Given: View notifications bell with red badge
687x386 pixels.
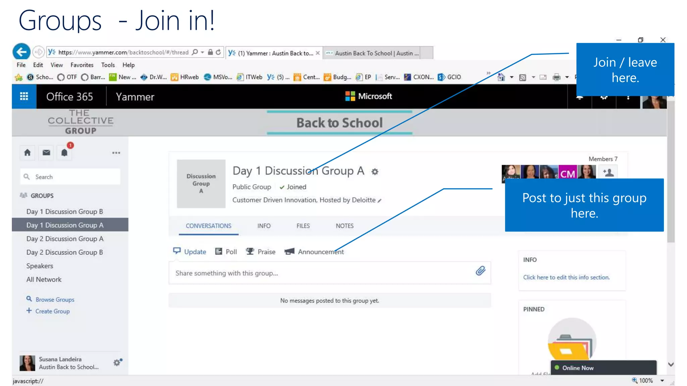Looking at the screenshot, I should (x=64, y=153).
